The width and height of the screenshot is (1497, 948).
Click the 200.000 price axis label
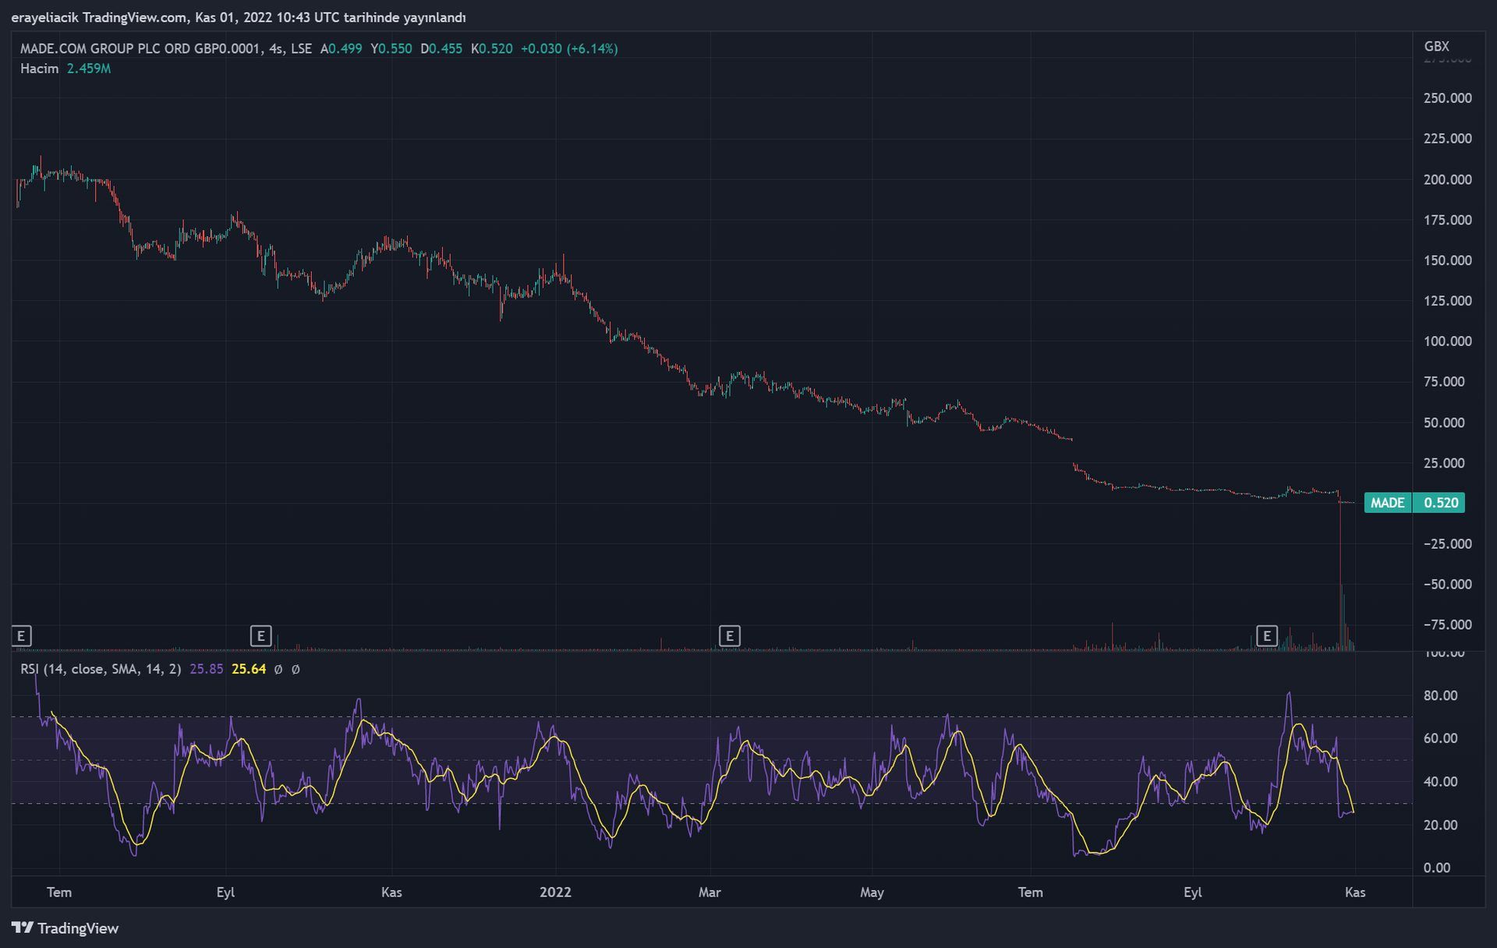1448,179
